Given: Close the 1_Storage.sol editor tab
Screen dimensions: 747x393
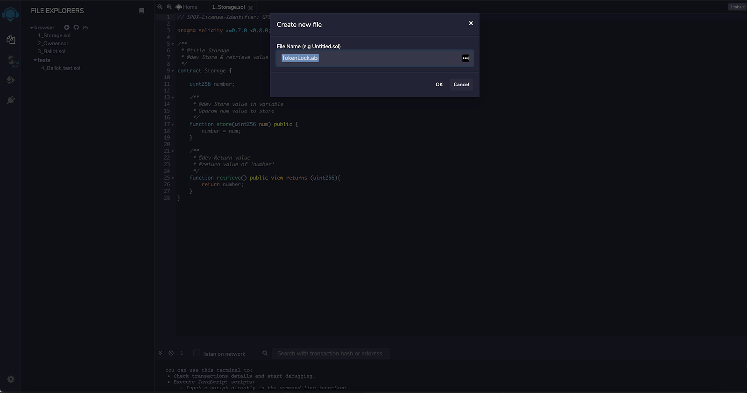Looking at the screenshot, I should point(251,7).
